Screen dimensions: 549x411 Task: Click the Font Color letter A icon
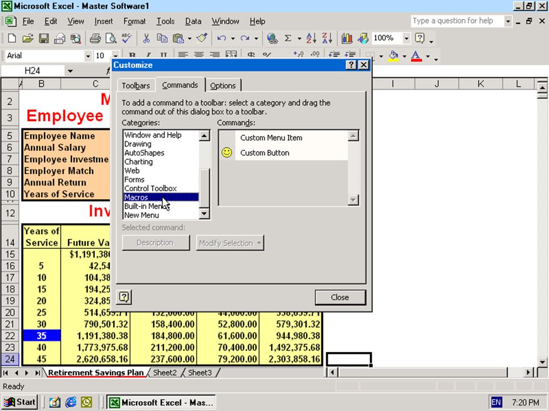coord(416,56)
